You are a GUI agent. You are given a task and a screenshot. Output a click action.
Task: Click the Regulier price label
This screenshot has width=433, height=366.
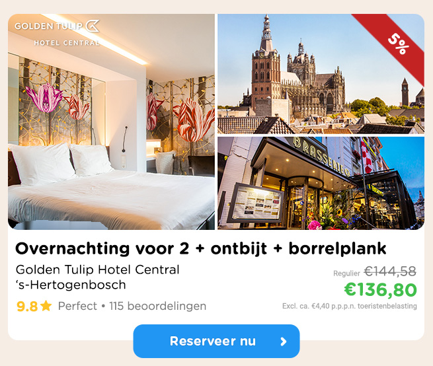[x=346, y=274]
